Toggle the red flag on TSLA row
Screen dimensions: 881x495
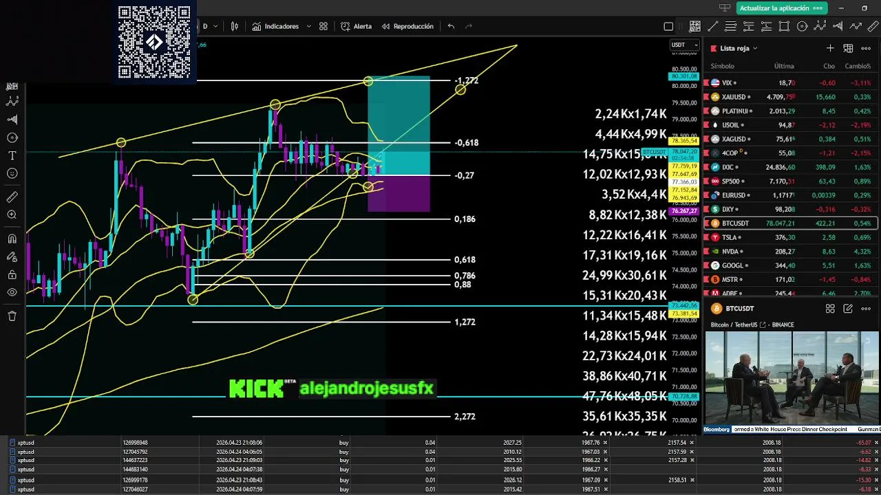[x=706, y=237]
